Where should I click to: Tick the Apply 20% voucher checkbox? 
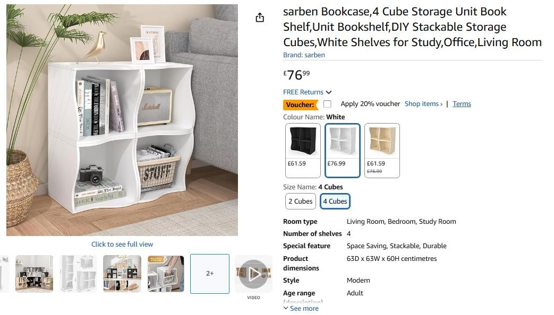(x=327, y=104)
